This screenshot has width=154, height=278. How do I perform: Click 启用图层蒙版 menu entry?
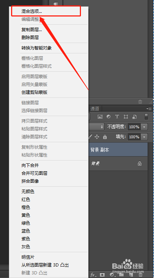click(x=34, y=77)
